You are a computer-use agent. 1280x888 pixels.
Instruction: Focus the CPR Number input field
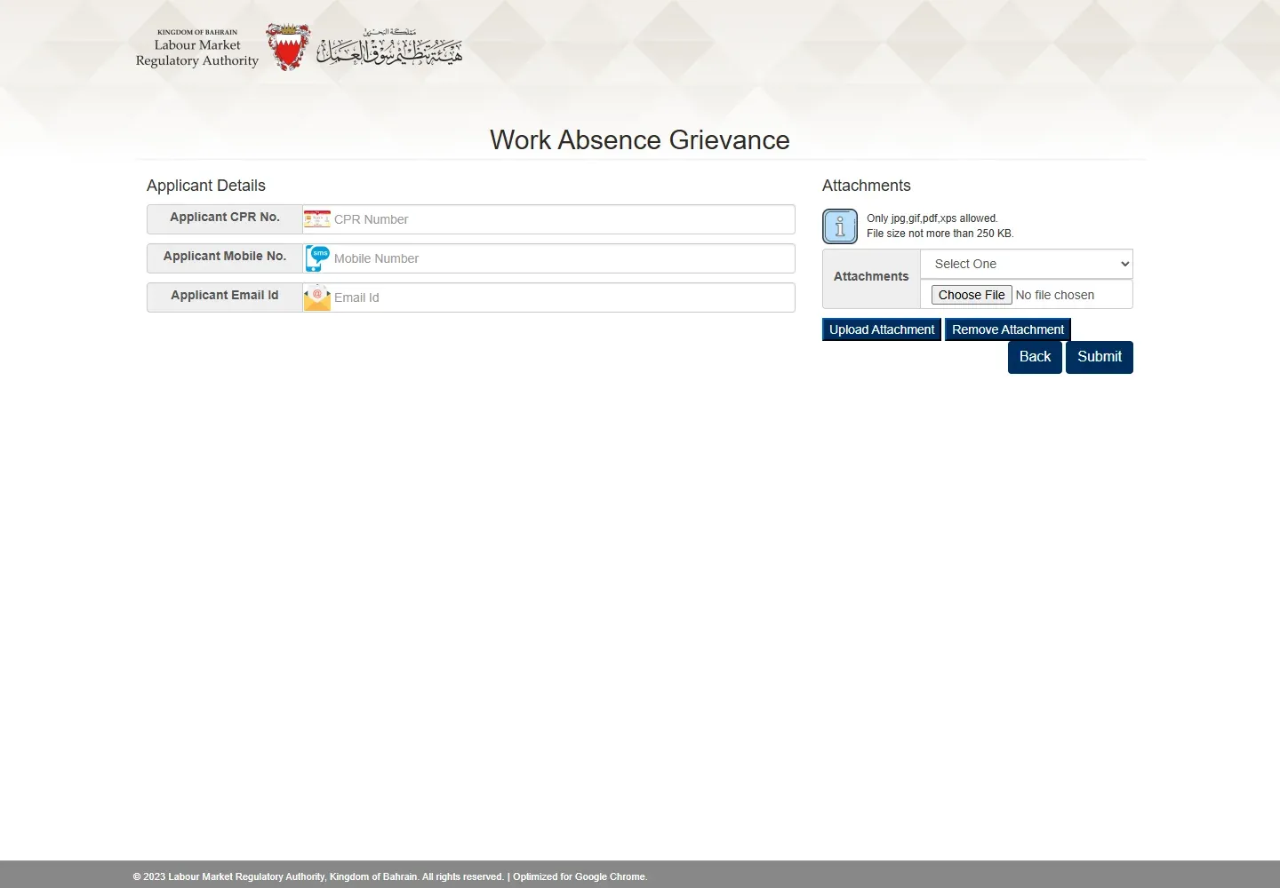click(x=548, y=219)
